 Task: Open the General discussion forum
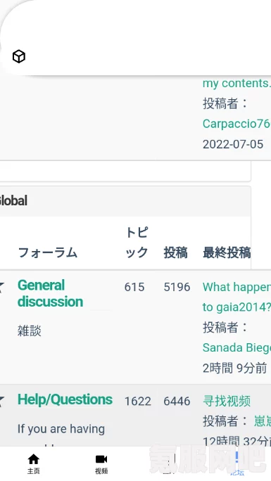click(x=51, y=293)
